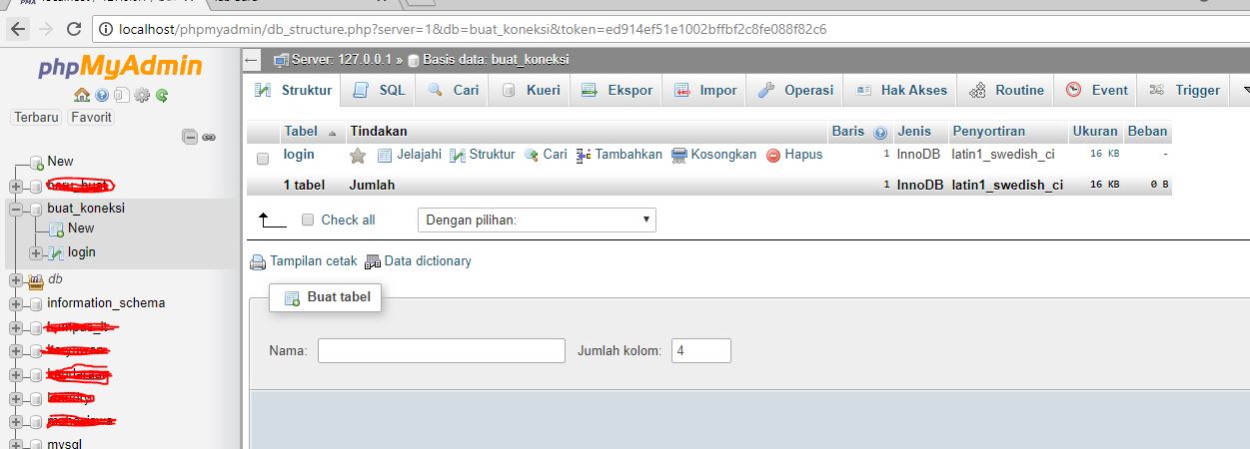Click the Jelajahi browse icon for login

pos(385,155)
